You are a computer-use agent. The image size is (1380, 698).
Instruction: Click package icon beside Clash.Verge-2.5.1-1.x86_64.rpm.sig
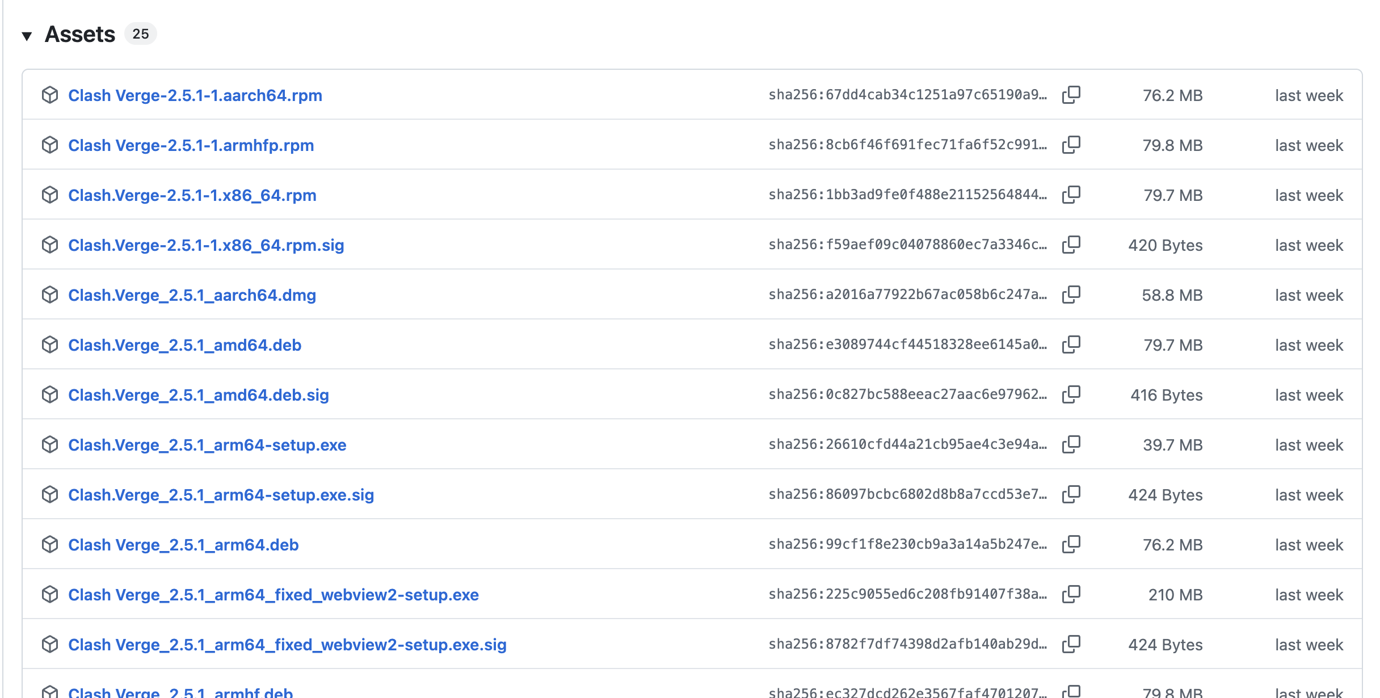(x=50, y=245)
